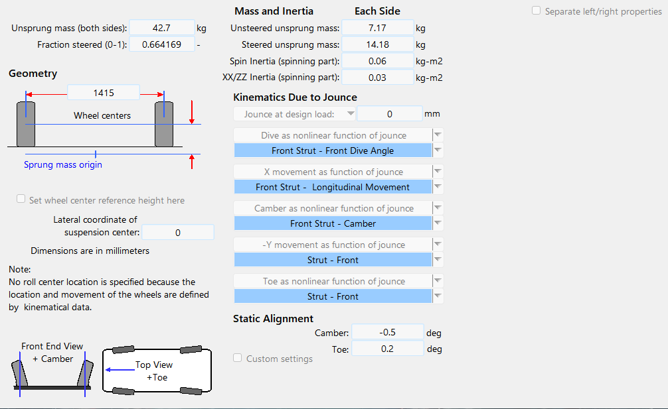668x409 pixels.
Task: Click the Unsprung mass input field
Action: point(161,28)
